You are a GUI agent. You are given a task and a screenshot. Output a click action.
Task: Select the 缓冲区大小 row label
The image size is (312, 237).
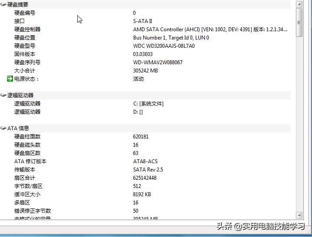tap(27, 194)
